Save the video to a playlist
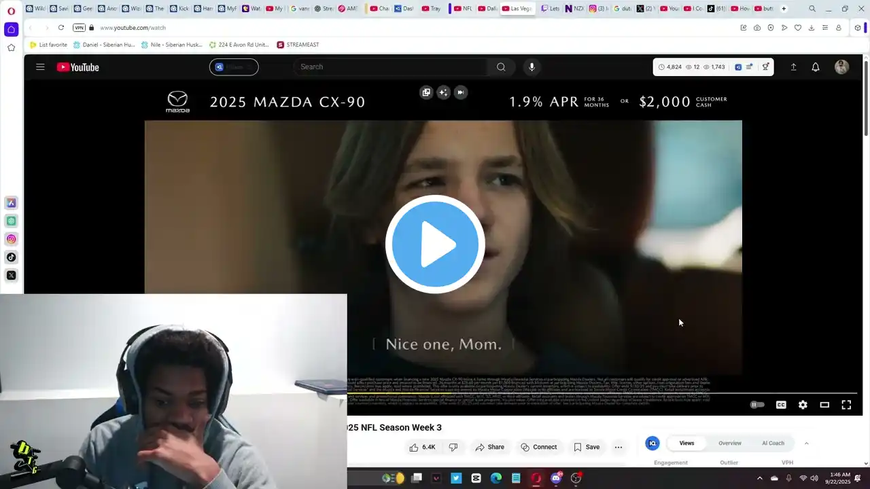This screenshot has height=489, width=870. pos(587,447)
